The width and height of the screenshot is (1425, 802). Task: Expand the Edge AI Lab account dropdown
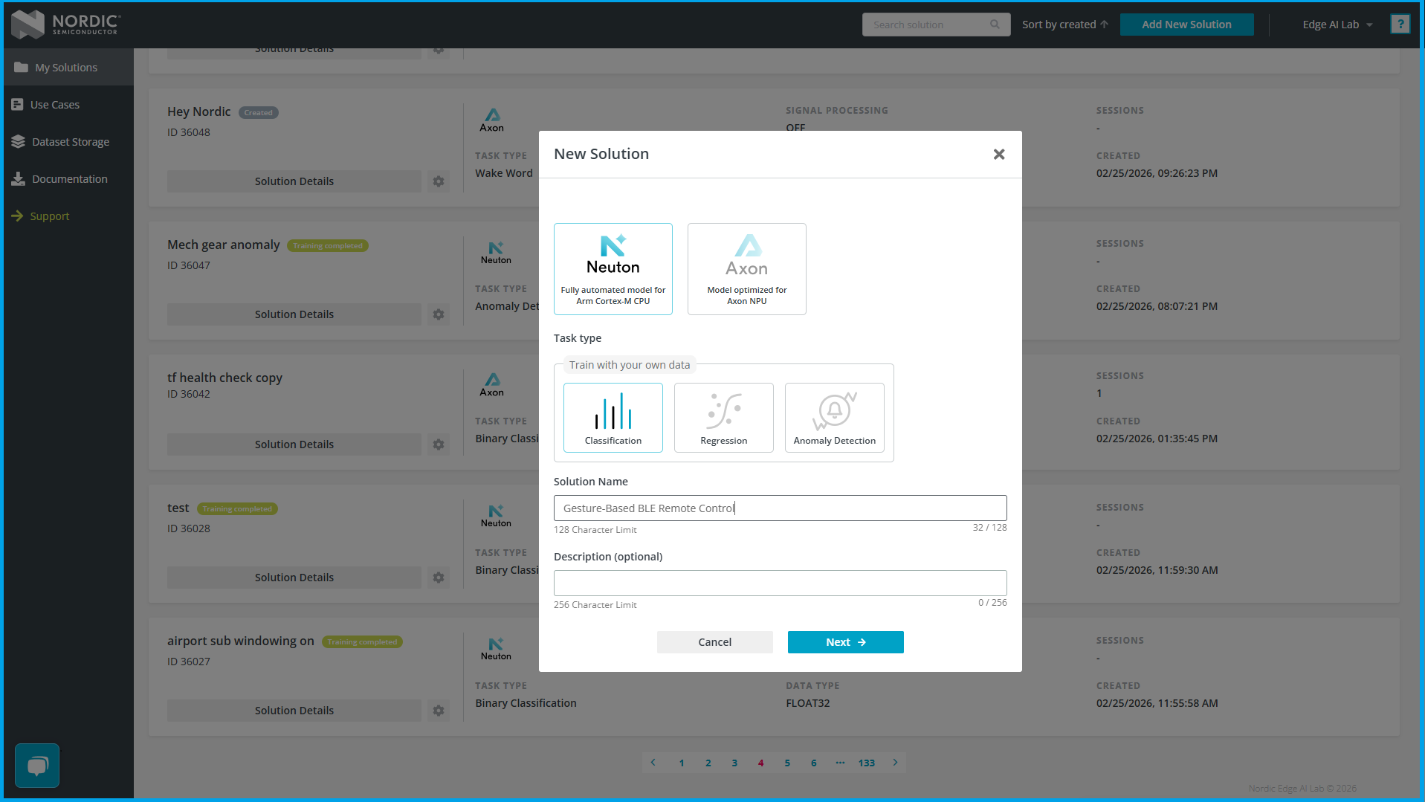point(1337,25)
